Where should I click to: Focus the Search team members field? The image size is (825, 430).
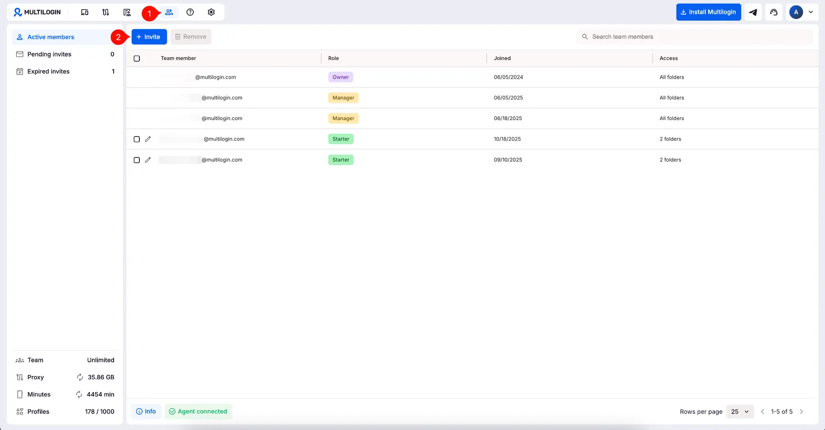click(x=695, y=37)
